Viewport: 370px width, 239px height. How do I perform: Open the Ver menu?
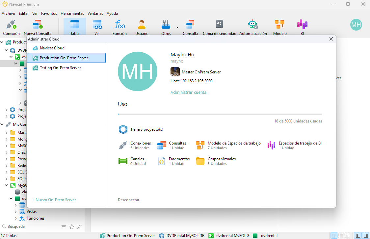pos(35,13)
